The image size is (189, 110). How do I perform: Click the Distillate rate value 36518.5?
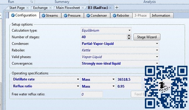pyautogui.click(x=129, y=80)
